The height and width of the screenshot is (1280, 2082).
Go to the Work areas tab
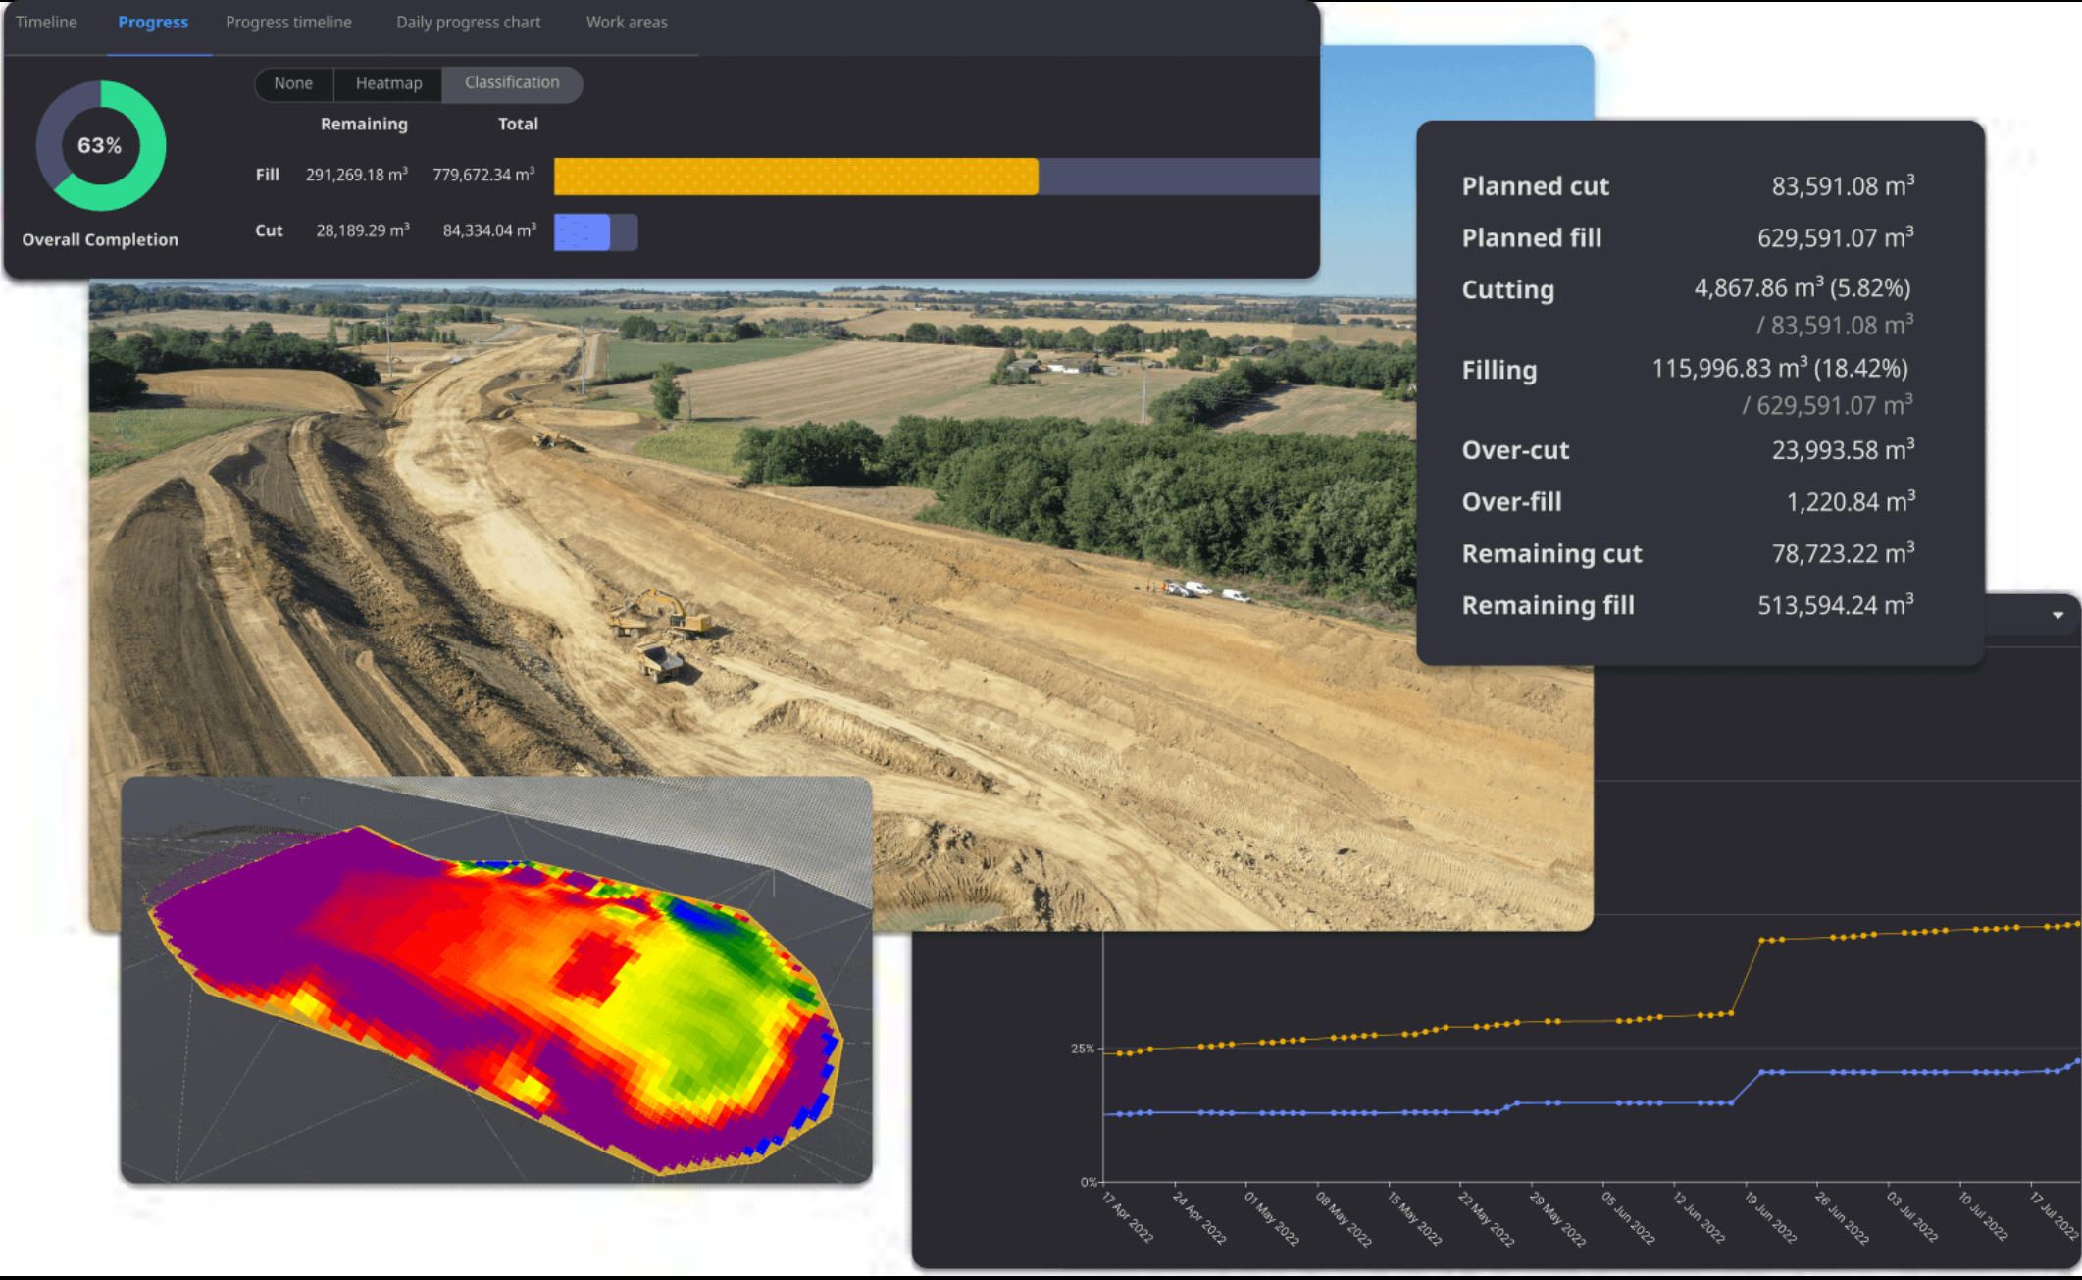click(x=627, y=22)
